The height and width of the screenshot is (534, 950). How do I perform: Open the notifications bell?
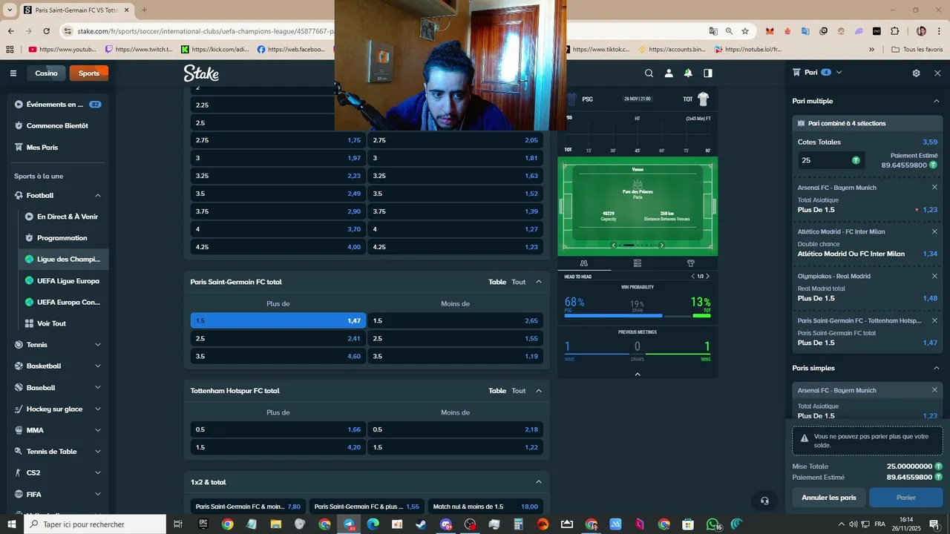coord(688,73)
